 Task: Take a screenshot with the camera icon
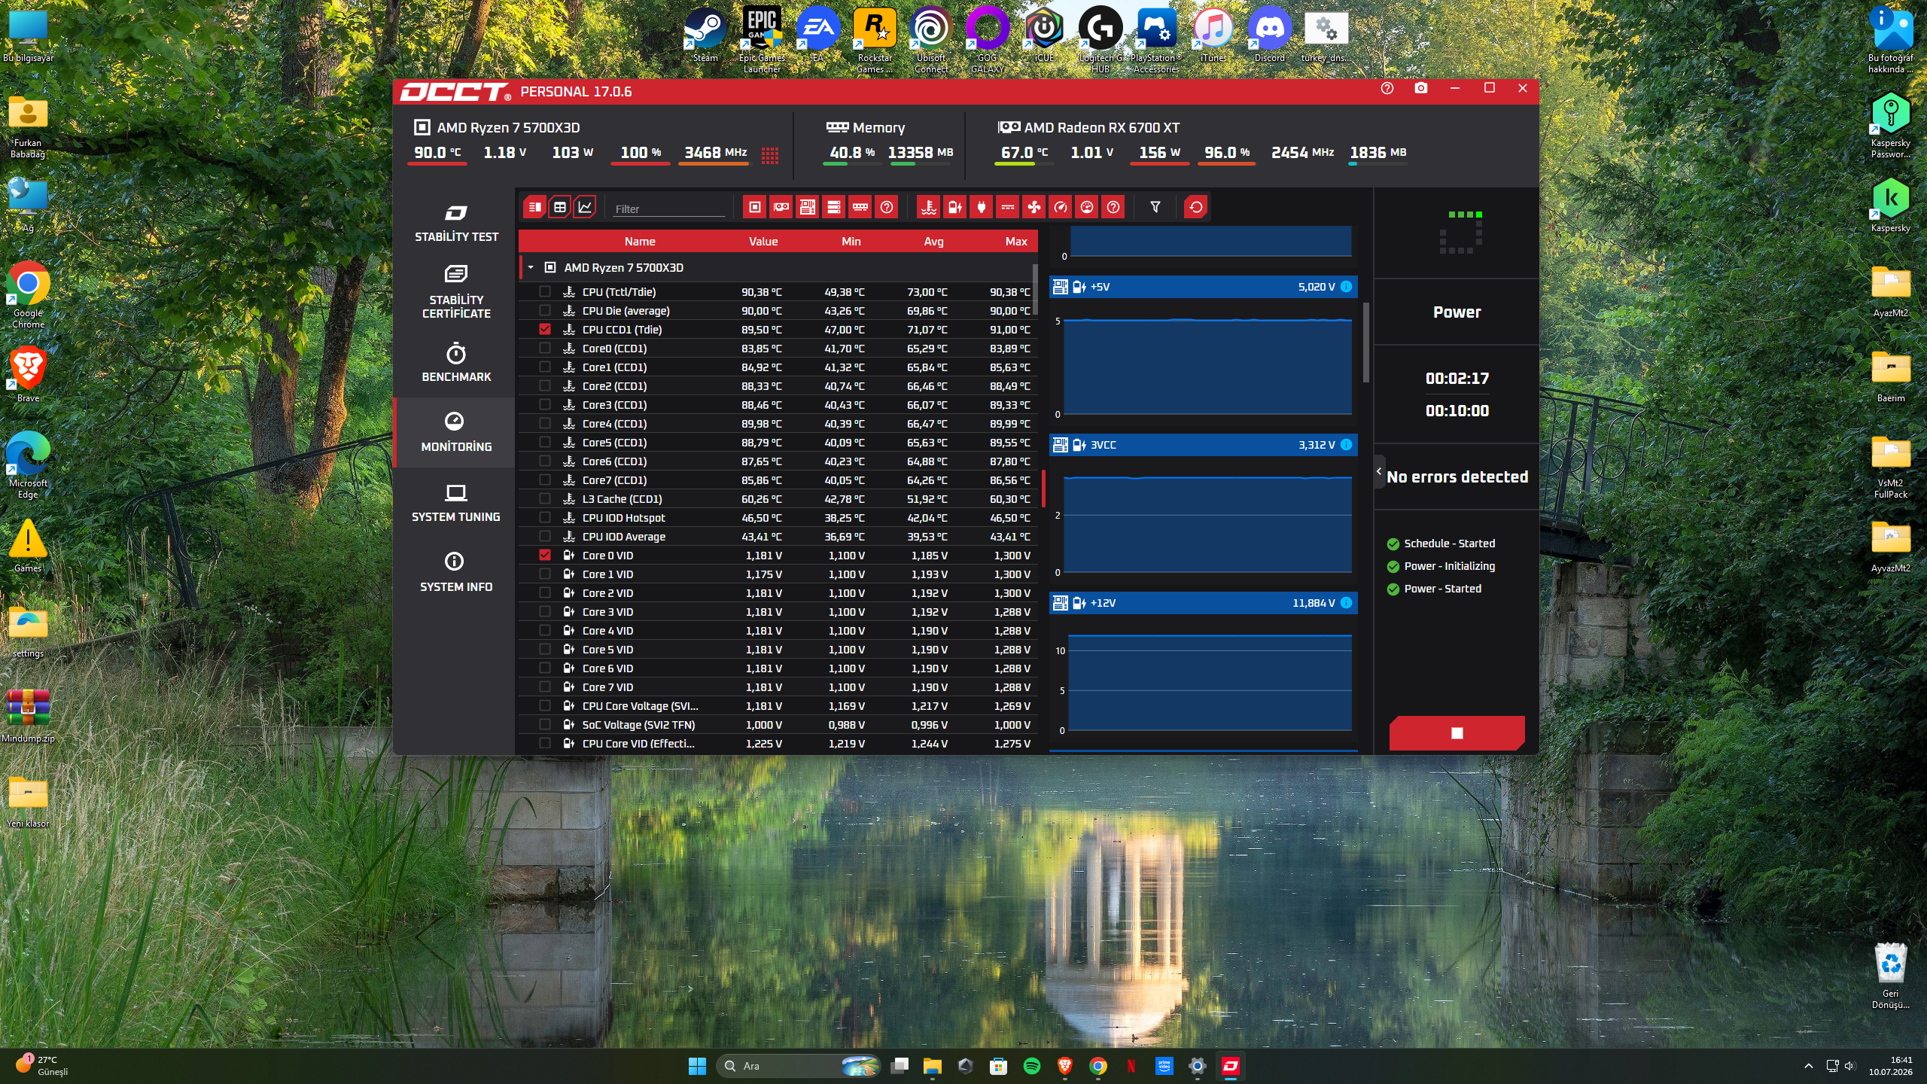[x=1421, y=89]
